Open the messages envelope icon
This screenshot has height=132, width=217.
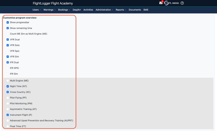click(161, 3)
